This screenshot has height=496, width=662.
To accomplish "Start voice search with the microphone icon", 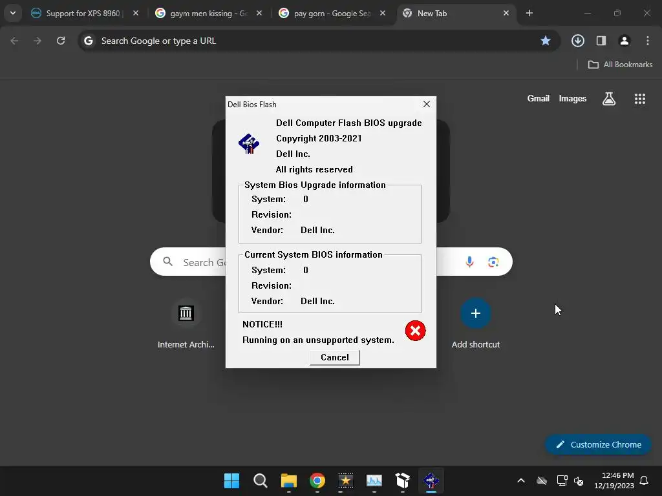I will pyautogui.click(x=469, y=262).
